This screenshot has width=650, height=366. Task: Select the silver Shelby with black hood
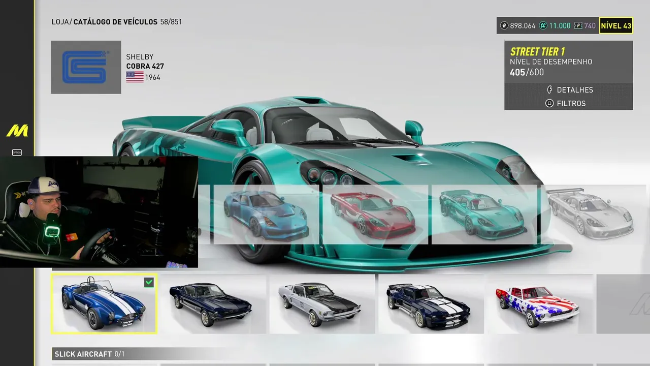322,303
